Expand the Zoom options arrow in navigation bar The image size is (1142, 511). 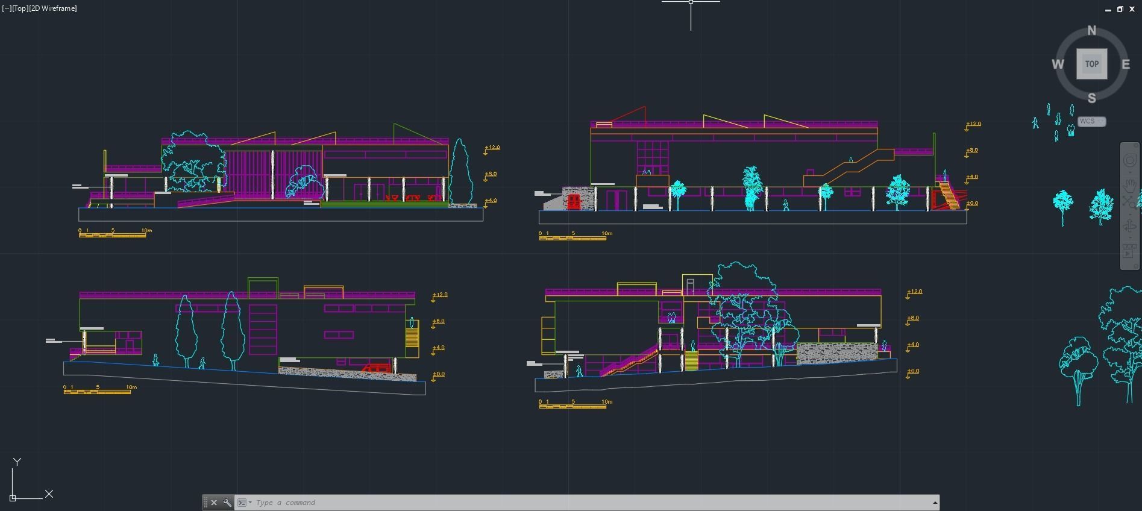click(1131, 215)
